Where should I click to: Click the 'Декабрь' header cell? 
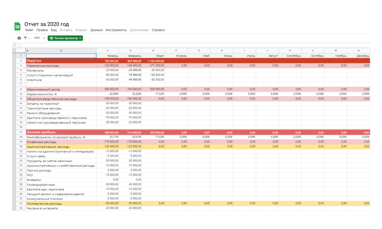tap(359, 56)
